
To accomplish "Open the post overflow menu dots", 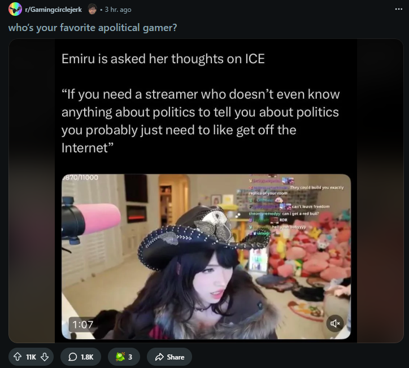I will click(x=398, y=9).
